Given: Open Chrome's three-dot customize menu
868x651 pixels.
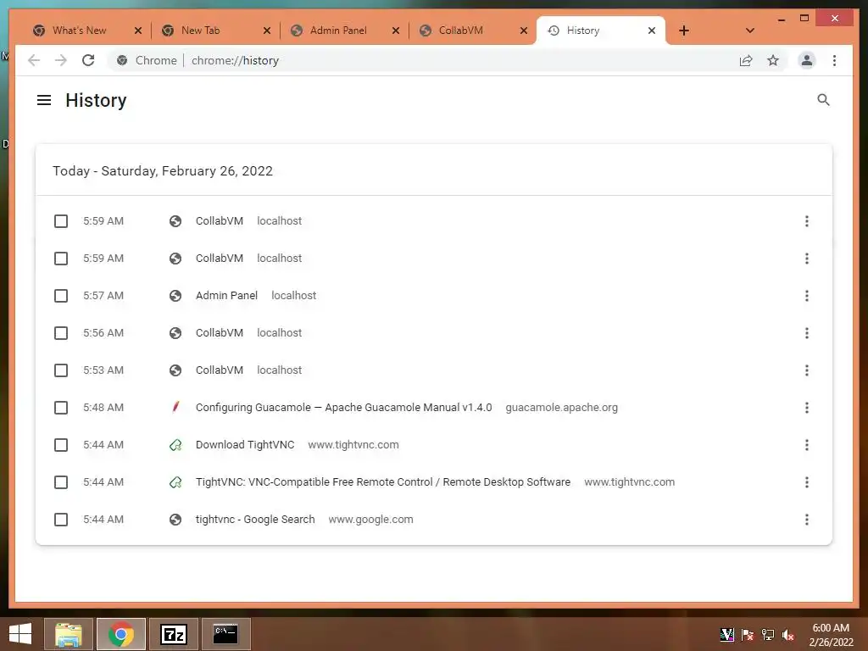Looking at the screenshot, I should click(x=834, y=60).
